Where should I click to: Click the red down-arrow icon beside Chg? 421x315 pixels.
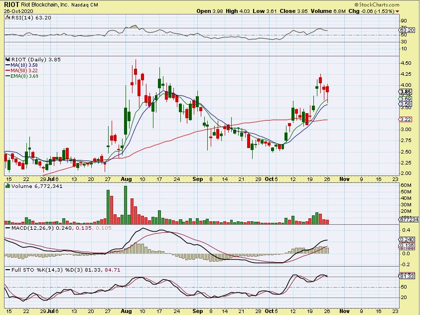(397, 11)
